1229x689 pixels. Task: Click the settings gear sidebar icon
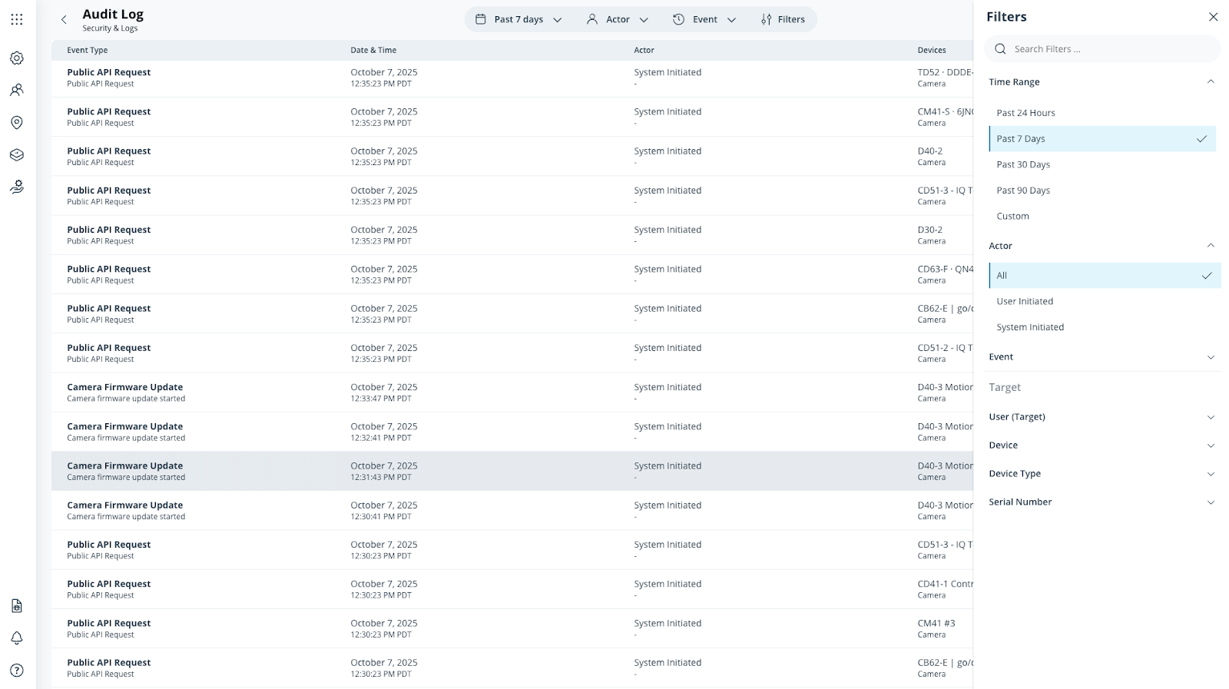pos(17,58)
